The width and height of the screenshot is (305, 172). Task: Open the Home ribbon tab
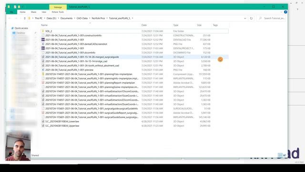pos(22,12)
